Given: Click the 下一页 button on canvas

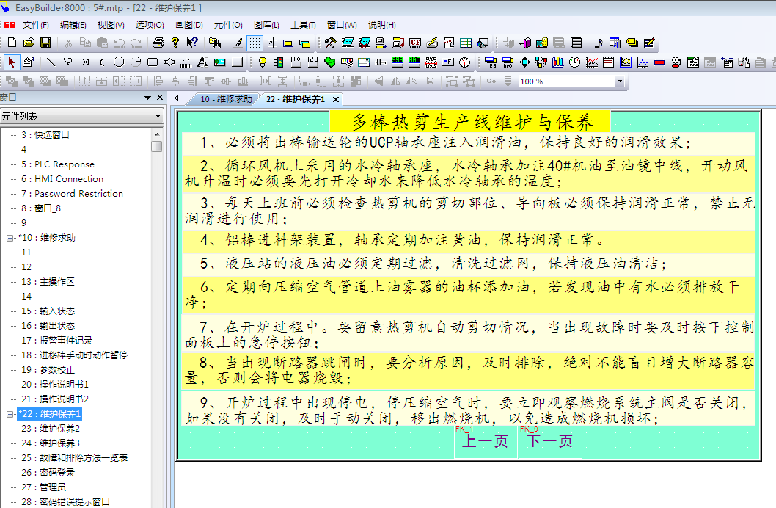Looking at the screenshot, I should (550, 441).
